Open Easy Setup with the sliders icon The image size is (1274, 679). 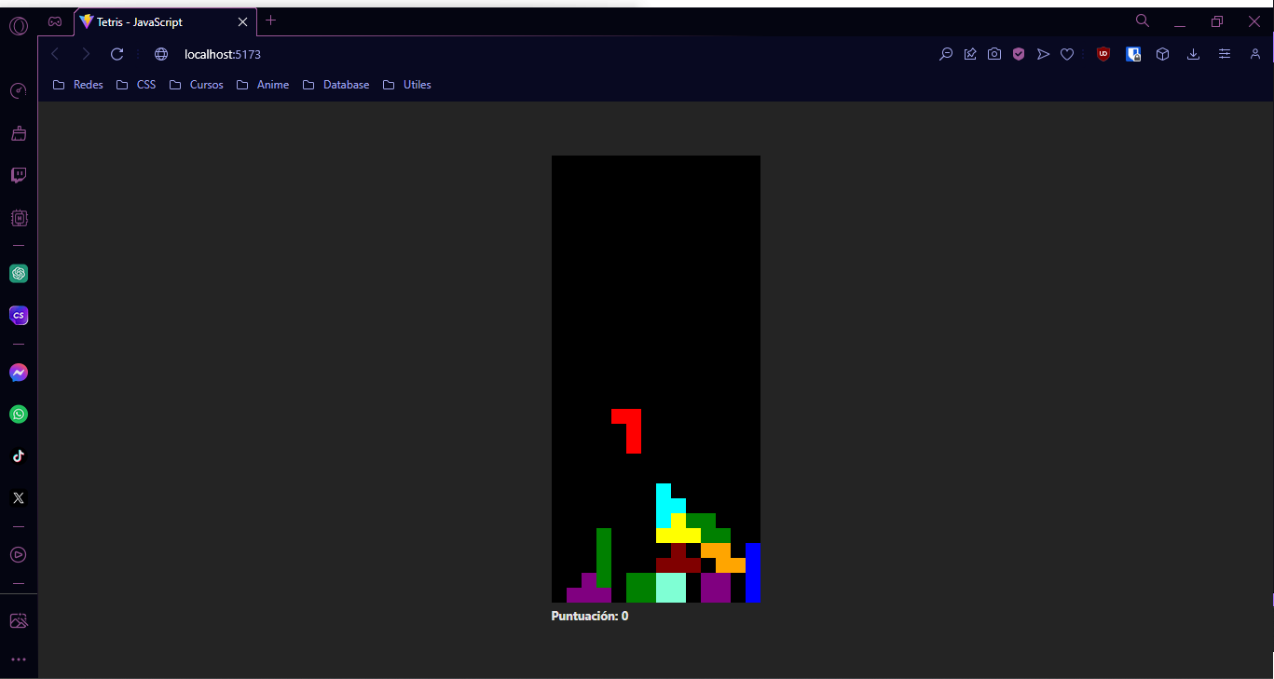click(x=1224, y=54)
